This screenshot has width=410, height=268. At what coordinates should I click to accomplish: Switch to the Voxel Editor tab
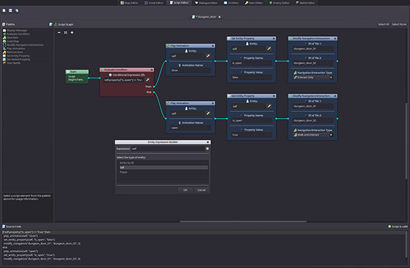[x=154, y=3]
